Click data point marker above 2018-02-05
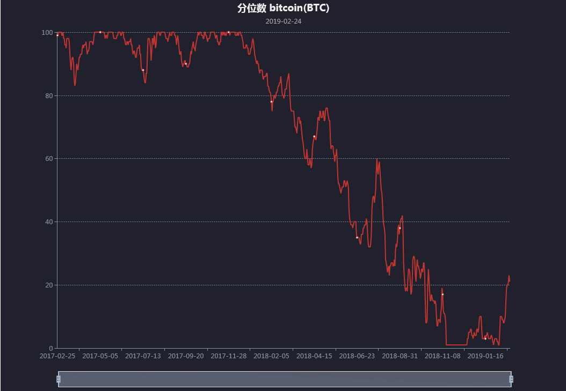The image size is (566, 391). click(271, 101)
